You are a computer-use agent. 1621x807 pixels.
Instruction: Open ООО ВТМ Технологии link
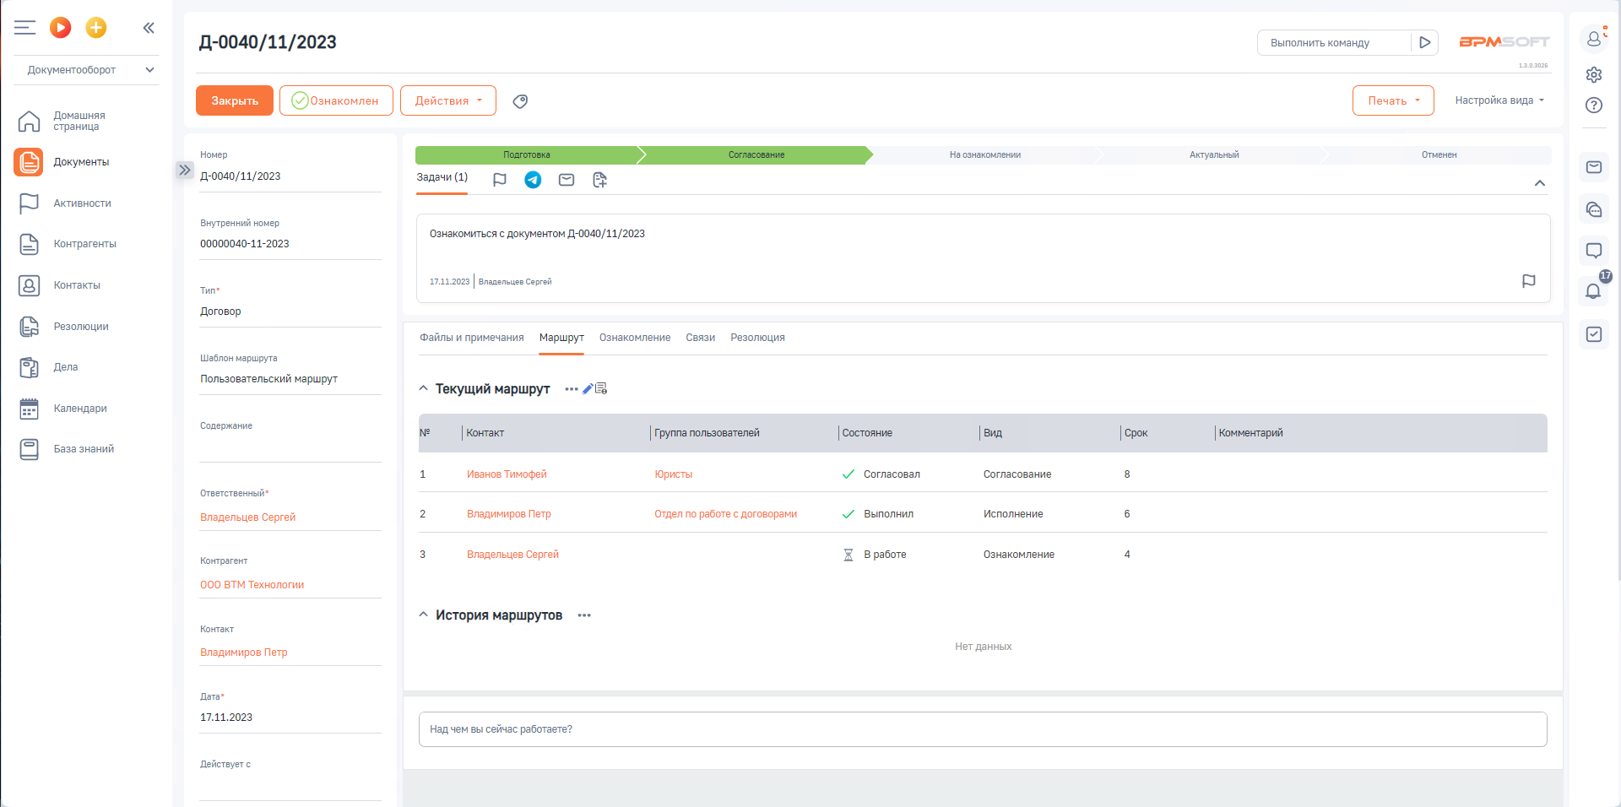tap(252, 585)
